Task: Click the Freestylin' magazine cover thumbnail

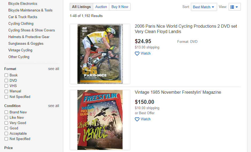Action: click(100, 120)
